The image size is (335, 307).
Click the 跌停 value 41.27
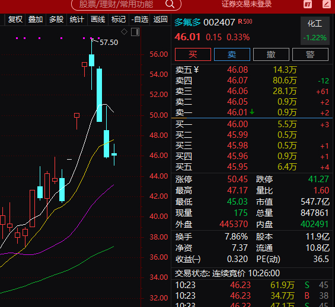point(318,179)
